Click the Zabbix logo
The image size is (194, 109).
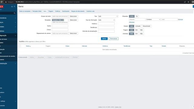[2, 7]
